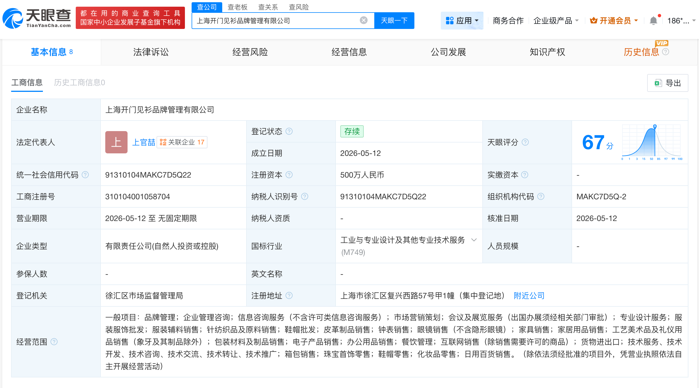699x388 pixels.
Task: Click the TianYanCha logo
Action: 36,18
